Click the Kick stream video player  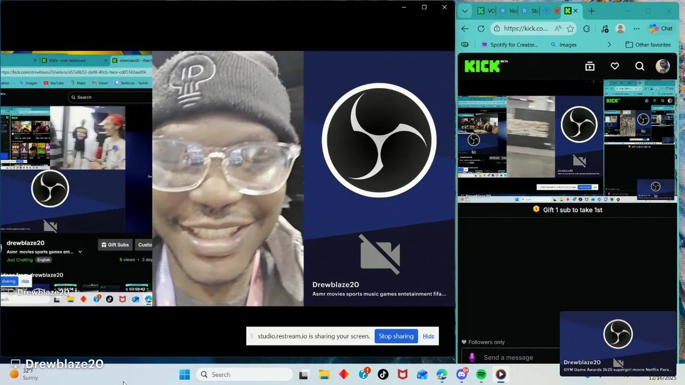coord(567,141)
